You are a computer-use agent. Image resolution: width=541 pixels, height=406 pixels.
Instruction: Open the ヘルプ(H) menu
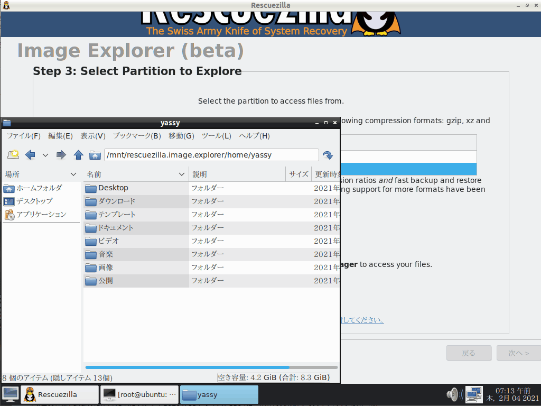click(254, 136)
